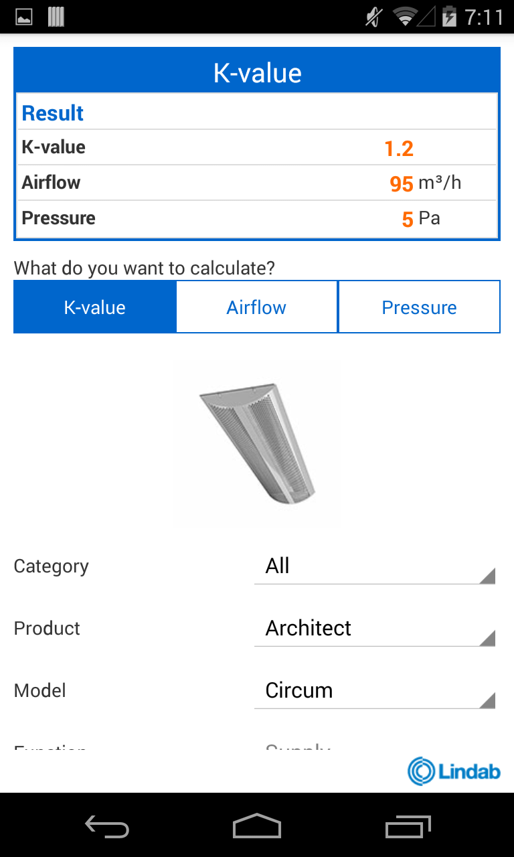Select K-value calculation mode
This screenshot has height=857, width=514.
[x=94, y=307]
